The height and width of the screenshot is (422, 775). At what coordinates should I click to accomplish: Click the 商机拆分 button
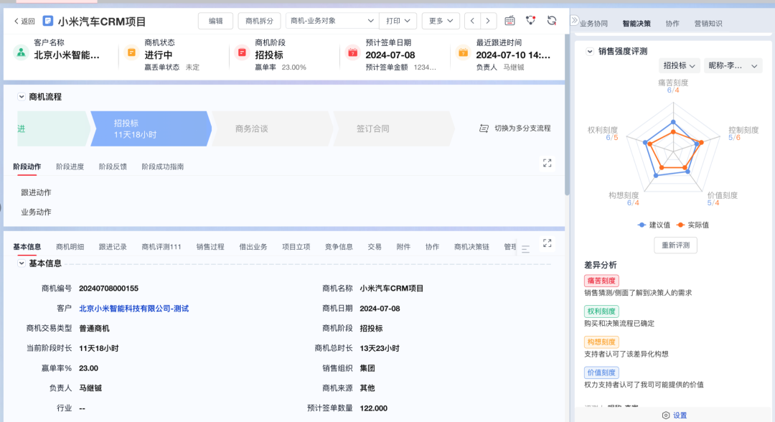click(260, 21)
